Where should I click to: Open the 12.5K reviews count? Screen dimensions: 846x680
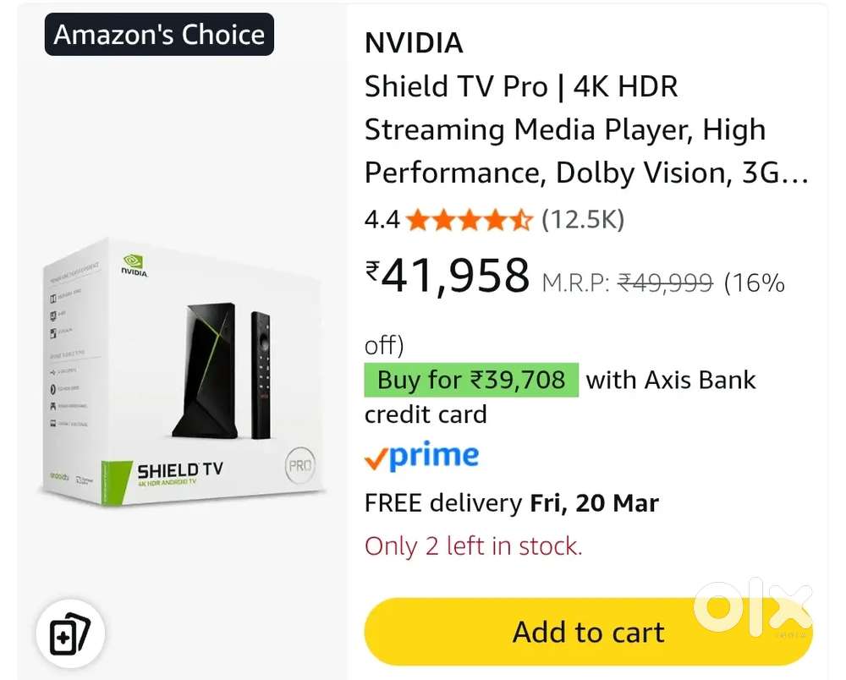(x=583, y=221)
